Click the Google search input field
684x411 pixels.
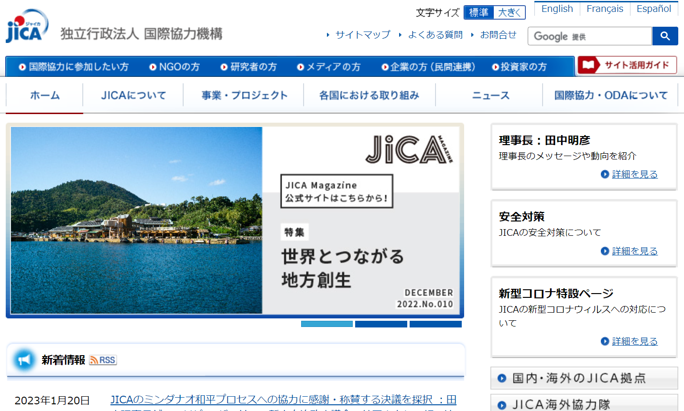click(589, 36)
